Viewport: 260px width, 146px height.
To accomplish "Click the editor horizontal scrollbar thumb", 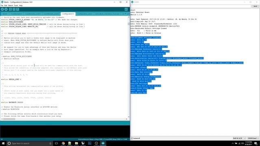I will [x=9, y=119].
